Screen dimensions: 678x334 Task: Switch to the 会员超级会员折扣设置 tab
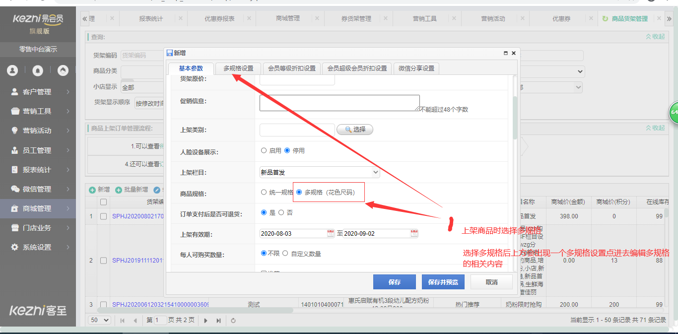(x=357, y=68)
